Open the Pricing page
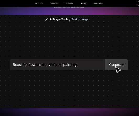The image size is (139, 116). point(84,3)
